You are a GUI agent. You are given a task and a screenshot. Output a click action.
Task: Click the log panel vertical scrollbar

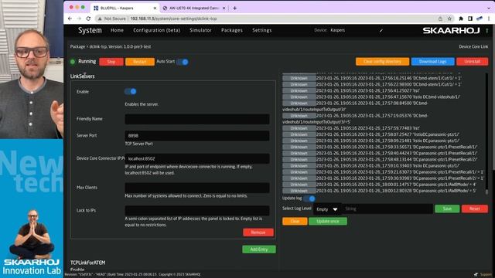coord(486,134)
